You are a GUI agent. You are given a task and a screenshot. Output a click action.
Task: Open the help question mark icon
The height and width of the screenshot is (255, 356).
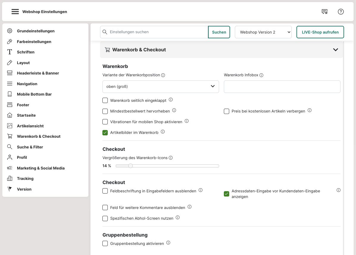coord(341,12)
